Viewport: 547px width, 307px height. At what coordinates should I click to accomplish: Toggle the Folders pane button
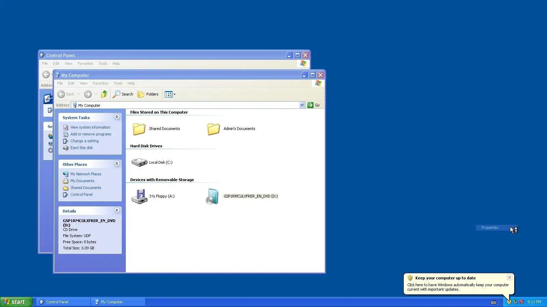click(148, 94)
